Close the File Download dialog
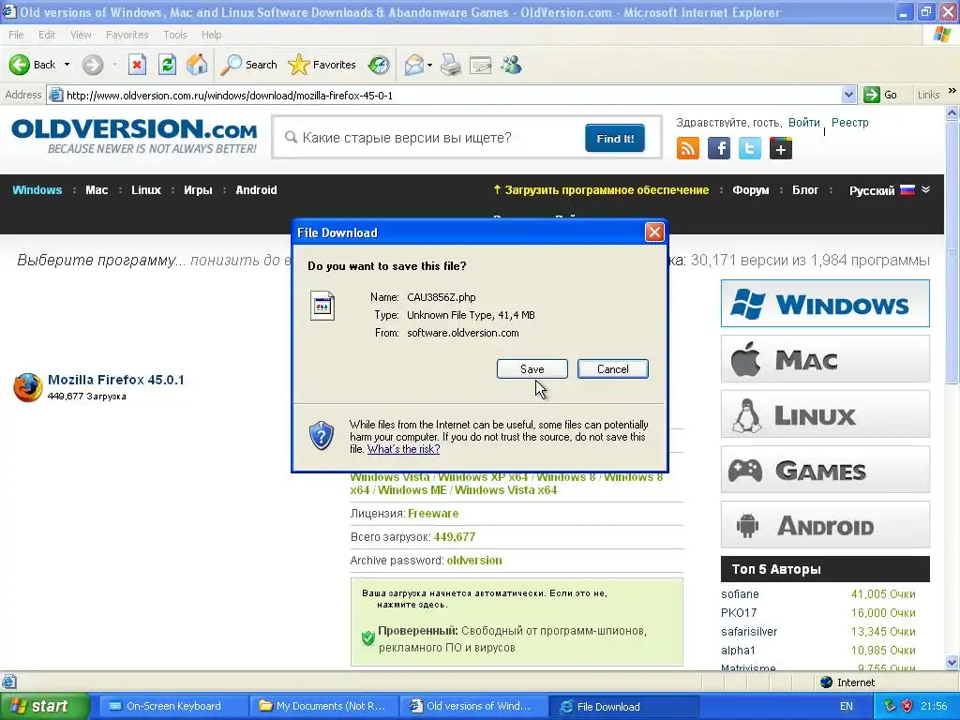This screenshot has width=960, height=720. [654, 232]
